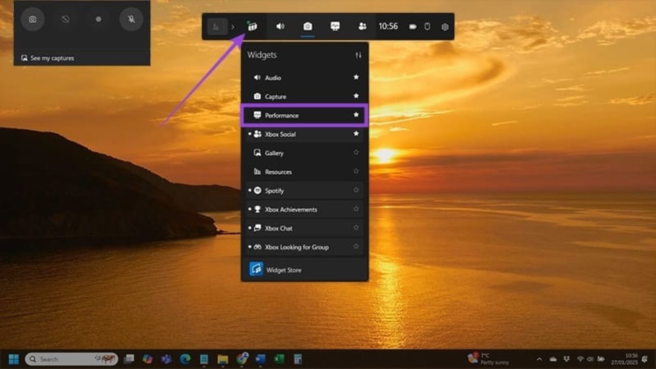The image size is (656, 369).
Task: Expand hidden icons in the system tray
Action: 539,359
